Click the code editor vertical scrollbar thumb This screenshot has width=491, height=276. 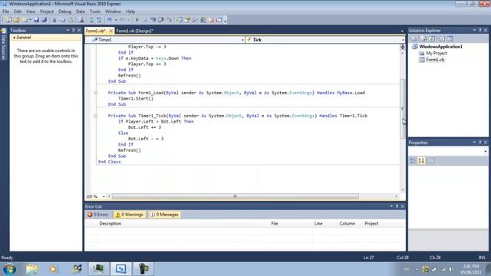coord(403,108)
